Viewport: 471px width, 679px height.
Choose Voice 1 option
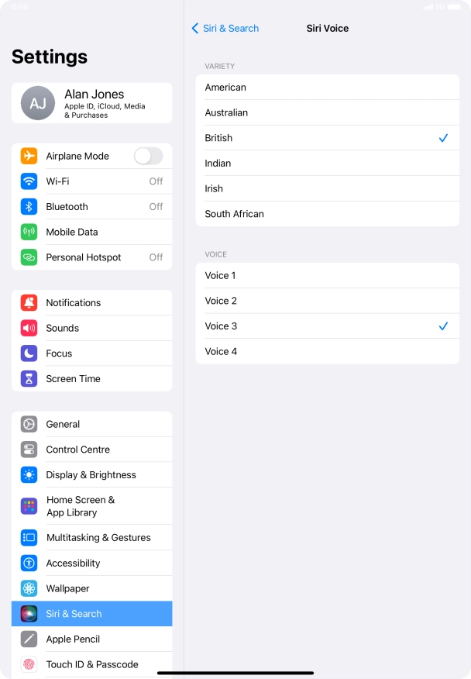click(x=327, y=275)
